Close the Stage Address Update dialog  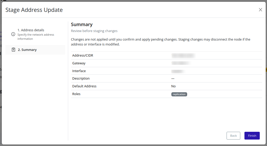coord(260,10)
